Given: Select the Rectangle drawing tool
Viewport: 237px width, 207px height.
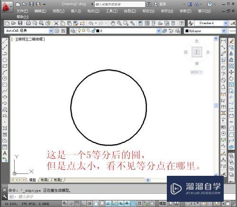Looking at the screenshot, I should pos(5,66).
